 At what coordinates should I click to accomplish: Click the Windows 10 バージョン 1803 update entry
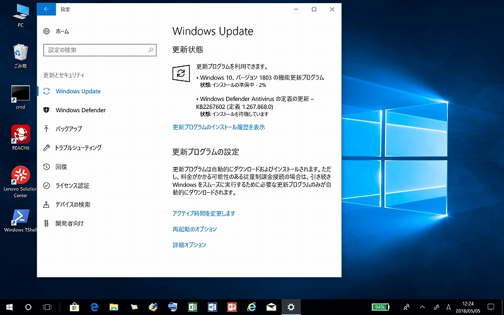(x=261, y=77)
